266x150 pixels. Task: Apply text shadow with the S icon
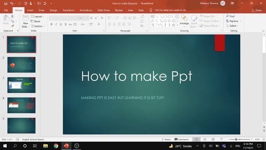pyautogui.click(x=66, y=24)
